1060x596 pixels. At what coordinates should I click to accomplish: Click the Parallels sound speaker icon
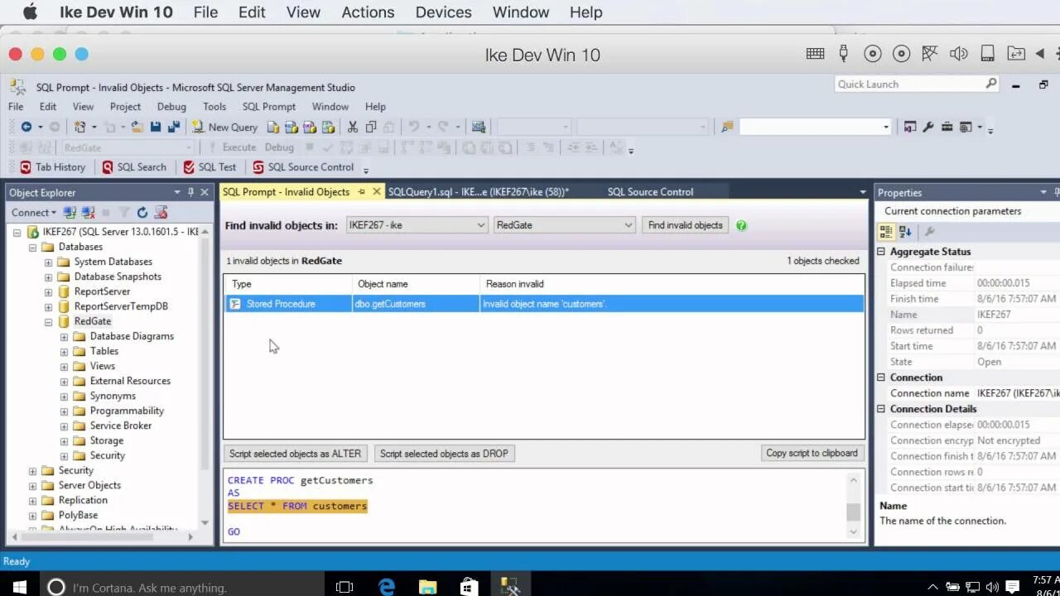[958, 54]
